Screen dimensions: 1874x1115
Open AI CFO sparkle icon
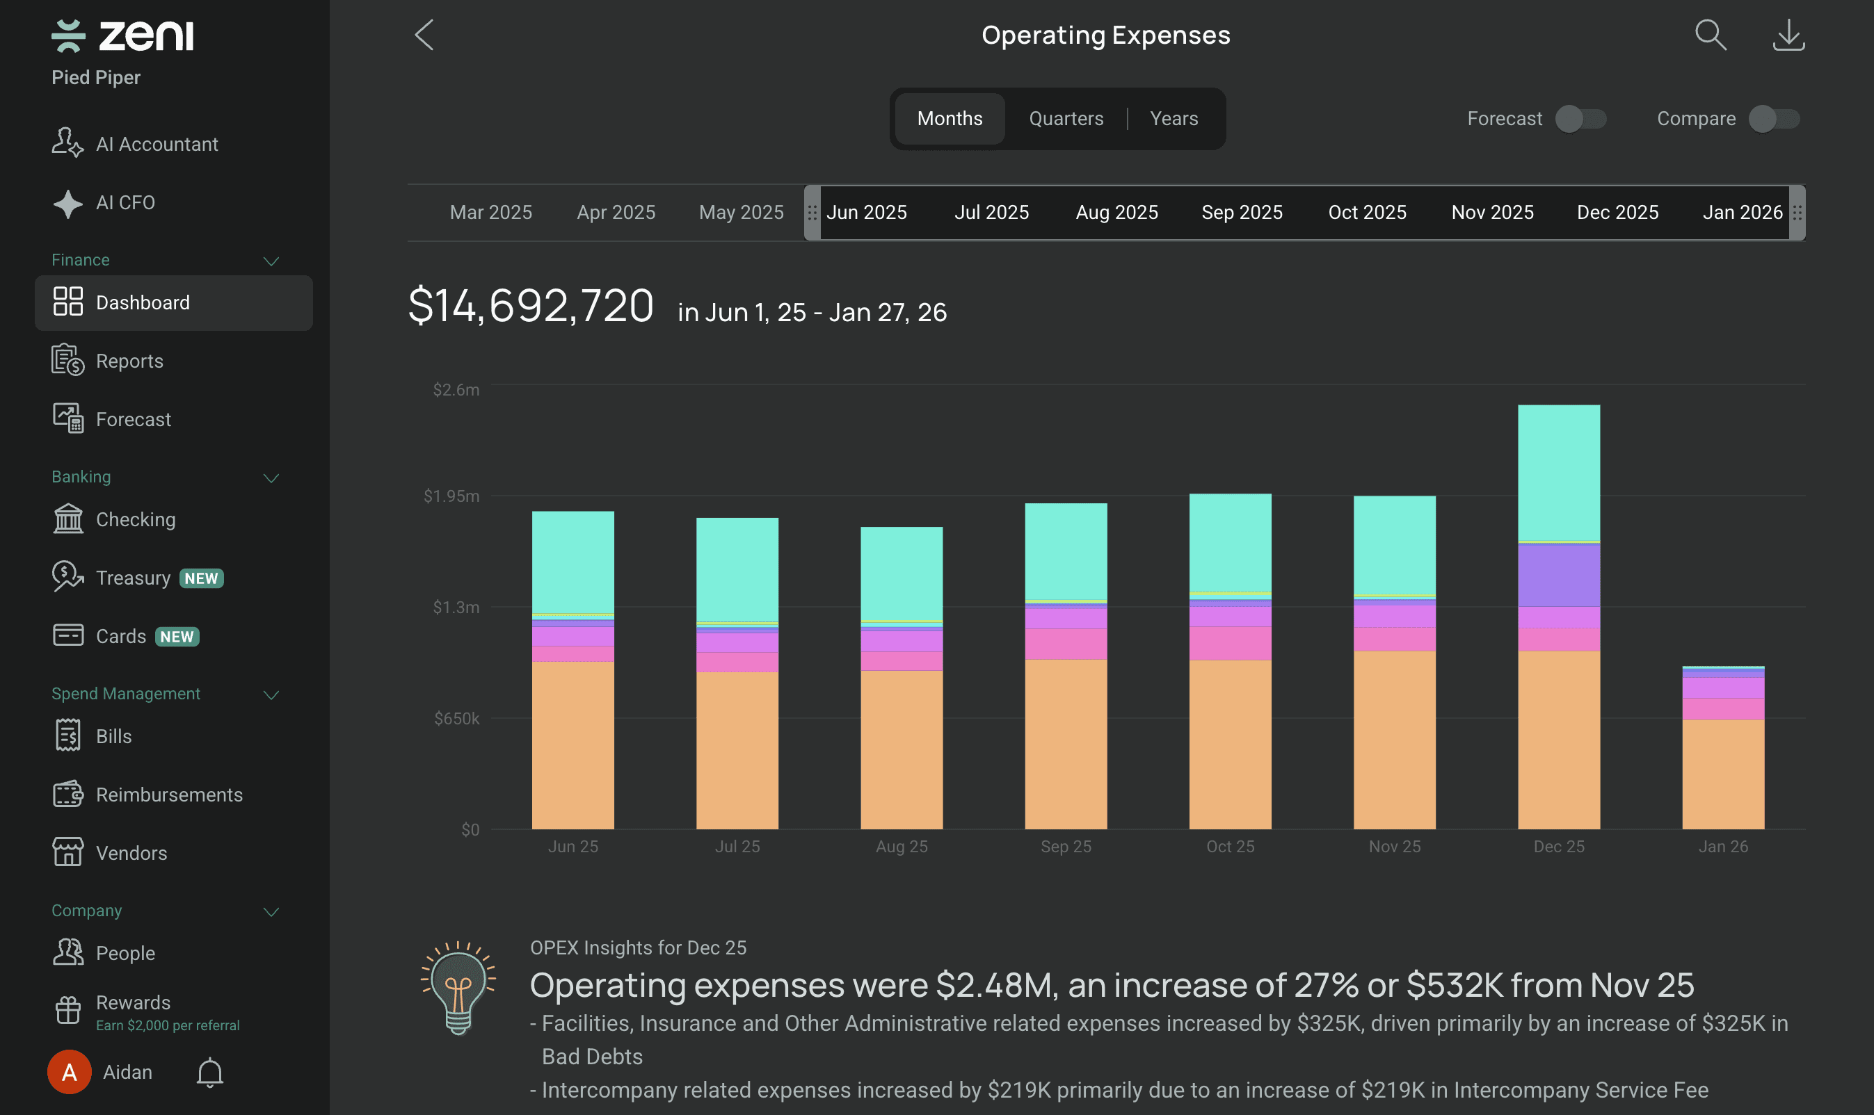67,203
